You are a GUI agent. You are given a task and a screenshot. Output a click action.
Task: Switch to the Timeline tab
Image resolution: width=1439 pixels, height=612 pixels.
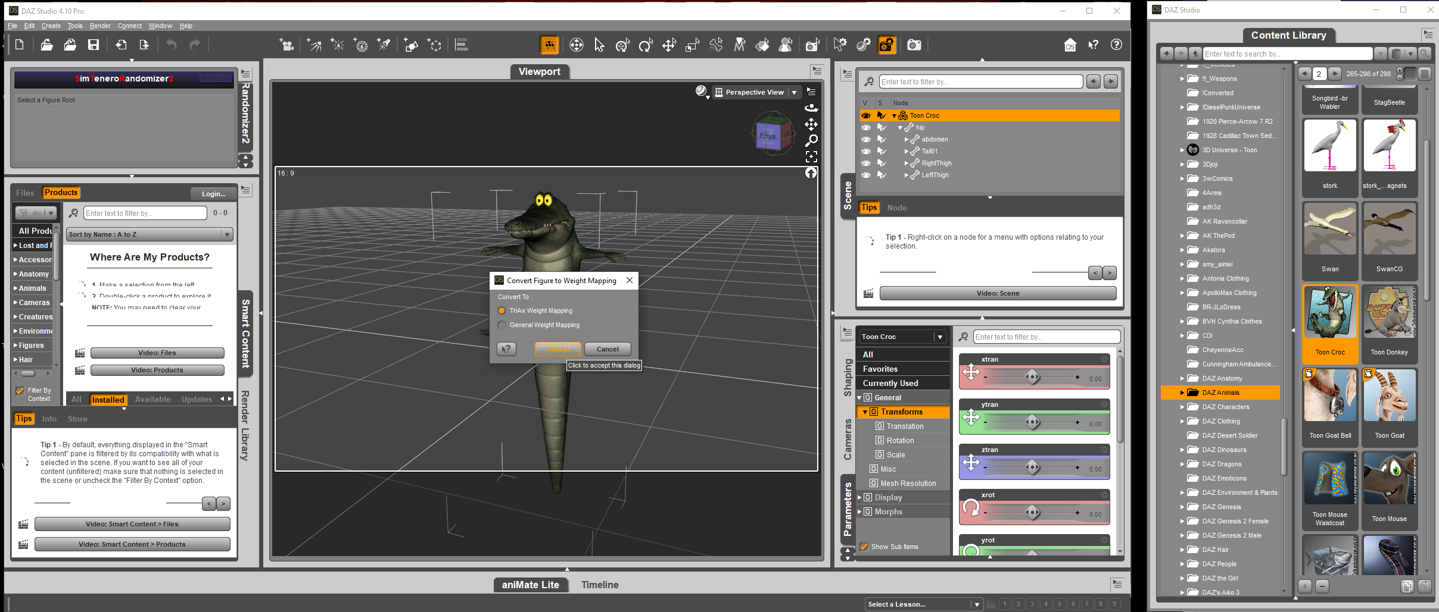(600, 585)
